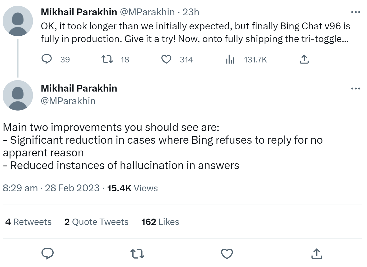Click Mikhail Parakhin's name on the top tweet
Screen dimensions: 367x267
point(78,12)
